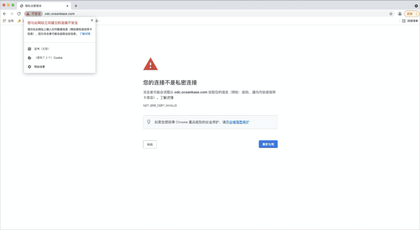Click 开启增强型保护 link
Viewport: 420px width, 230px height.
(237, 122)
